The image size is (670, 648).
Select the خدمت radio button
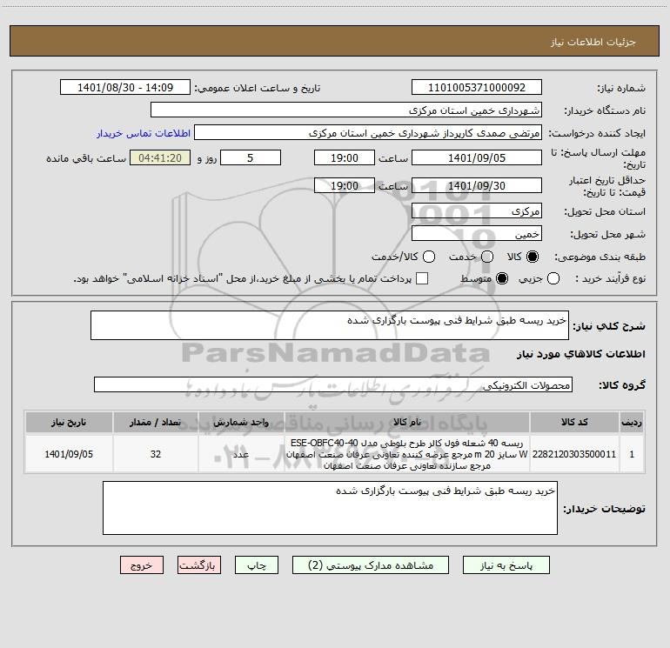pos(487,257)
